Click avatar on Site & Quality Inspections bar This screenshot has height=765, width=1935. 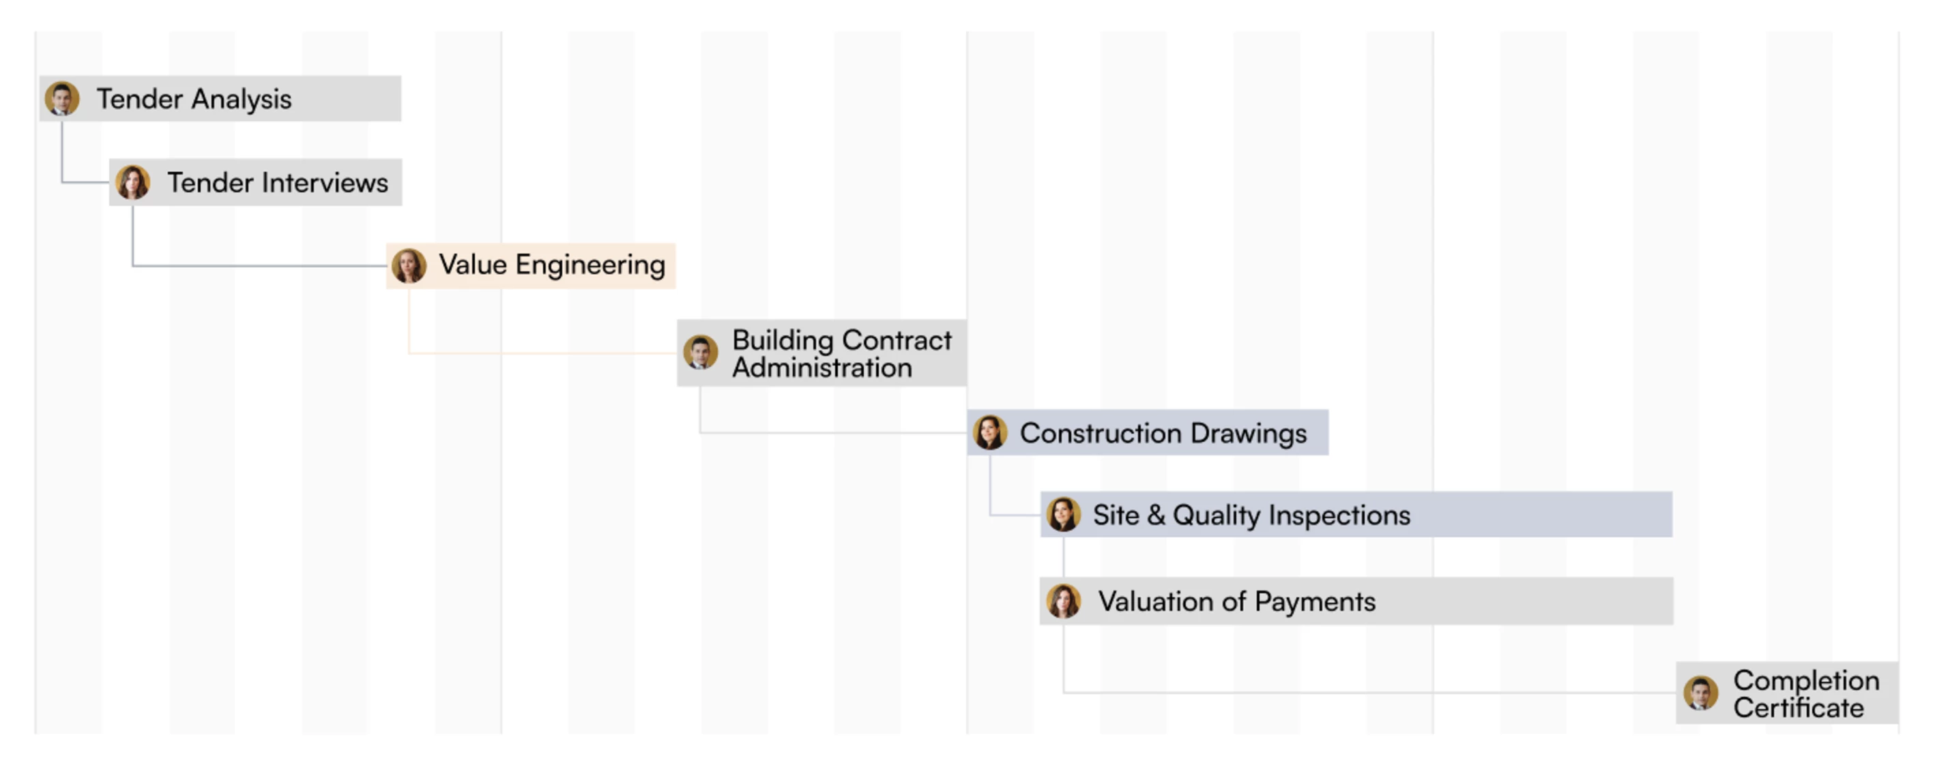tap(1064, 515)
